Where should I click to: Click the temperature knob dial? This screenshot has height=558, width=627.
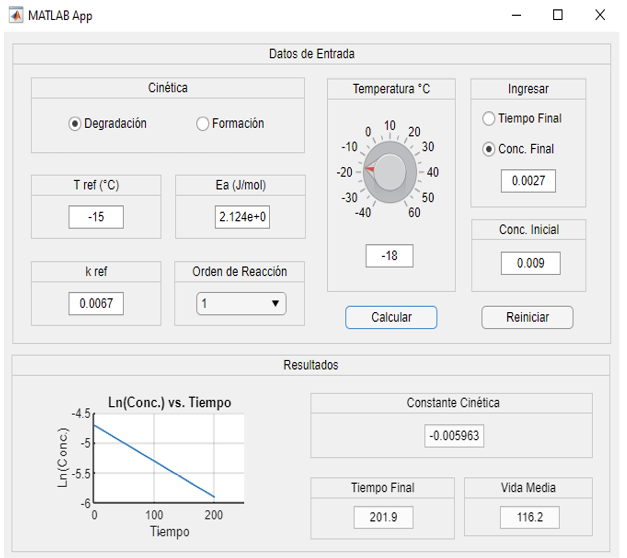coord(390,172)
